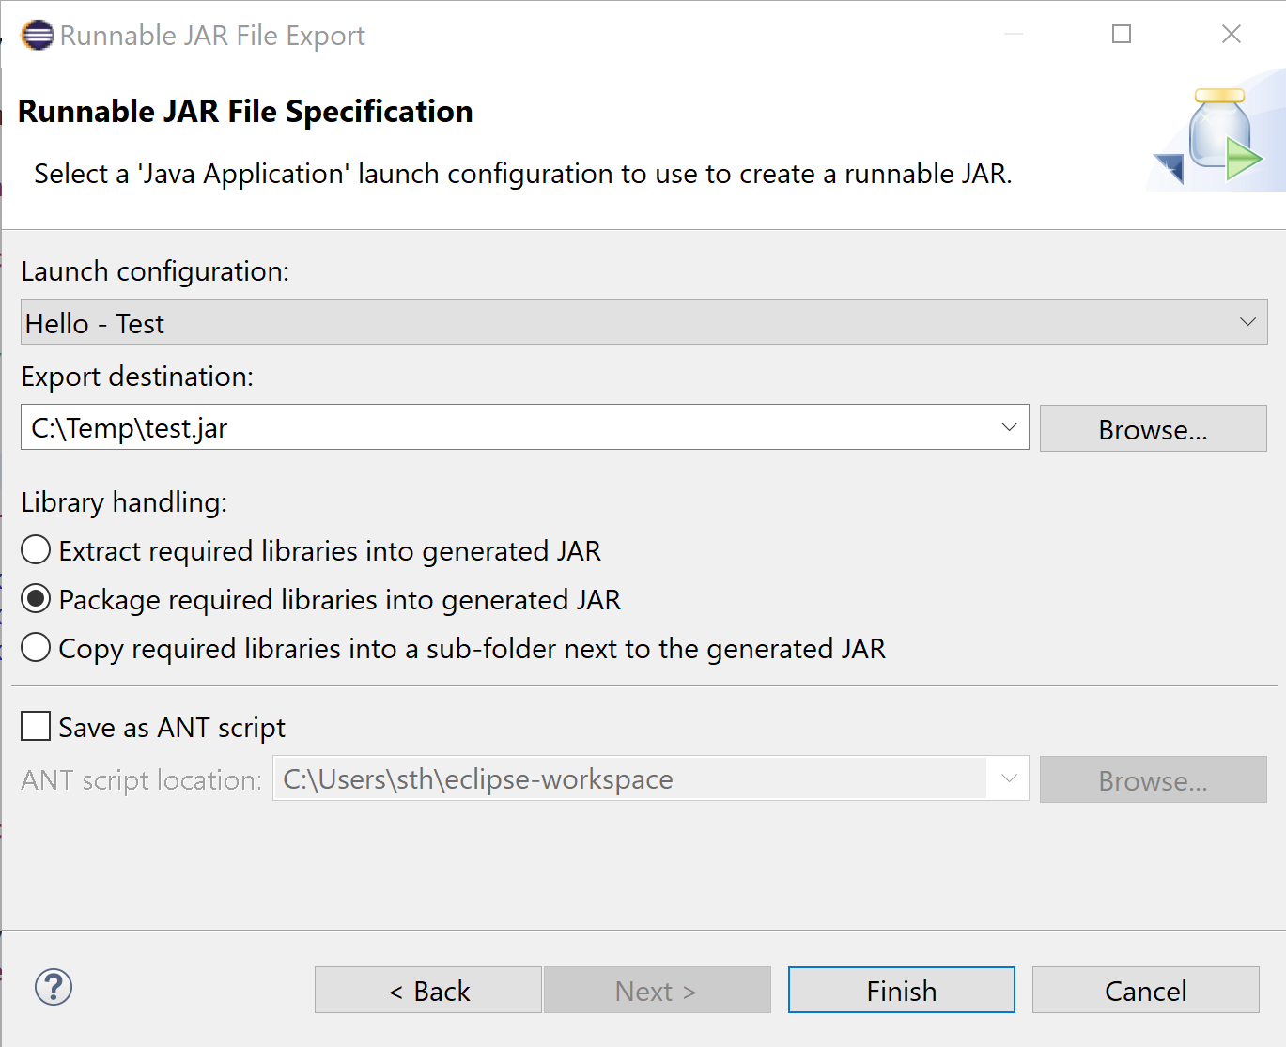
Task: Click the Runnable JAR File Specification heading
Action: click(245, 112)
